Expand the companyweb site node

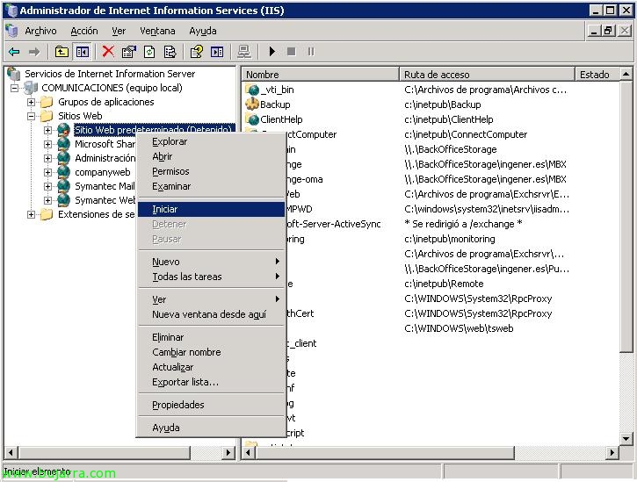click(x=48, y=172)
